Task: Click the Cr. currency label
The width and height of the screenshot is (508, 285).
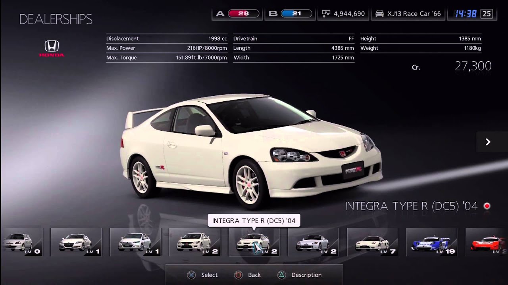Action: tap(416, 67)
